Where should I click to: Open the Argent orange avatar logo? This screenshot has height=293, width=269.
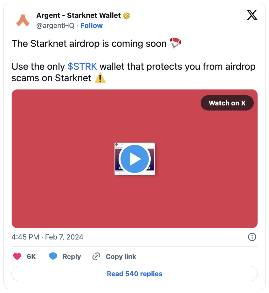23,20
